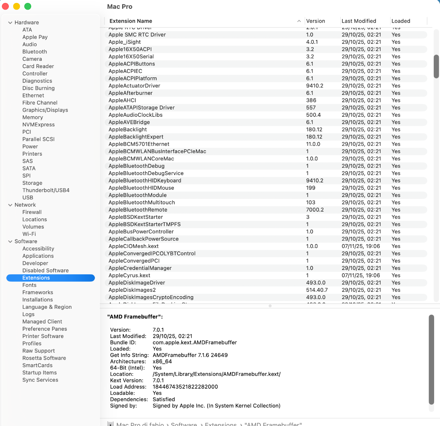Click the extension list vertical scrollbar
The width and height of the screenshot is (440, 426).
point(436,67)
